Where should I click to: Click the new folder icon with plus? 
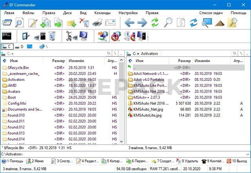(x=71, y=23)
